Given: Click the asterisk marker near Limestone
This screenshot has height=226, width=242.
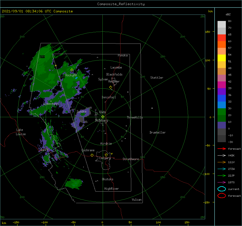Looking at the screenshot, I should (51, 101).
